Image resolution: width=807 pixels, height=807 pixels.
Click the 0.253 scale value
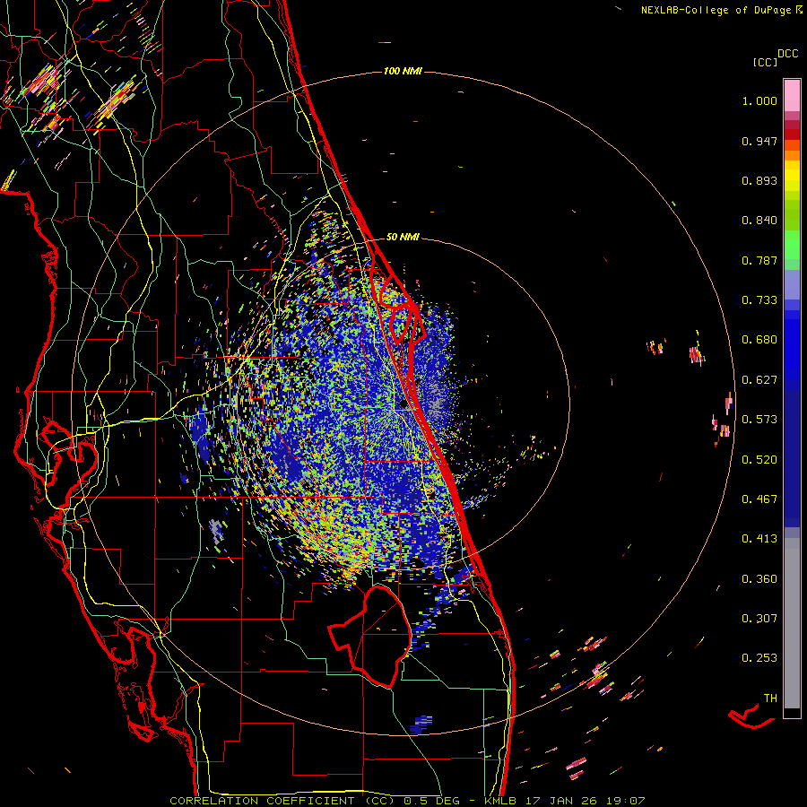point(759,658)
